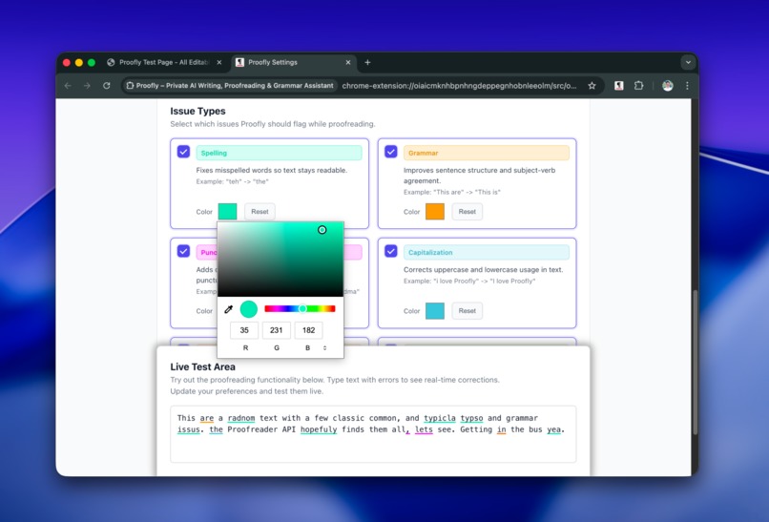Click the underlined word "yea"

[553, 429]
